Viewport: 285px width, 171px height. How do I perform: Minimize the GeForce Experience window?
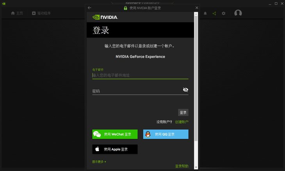(270, 4)
